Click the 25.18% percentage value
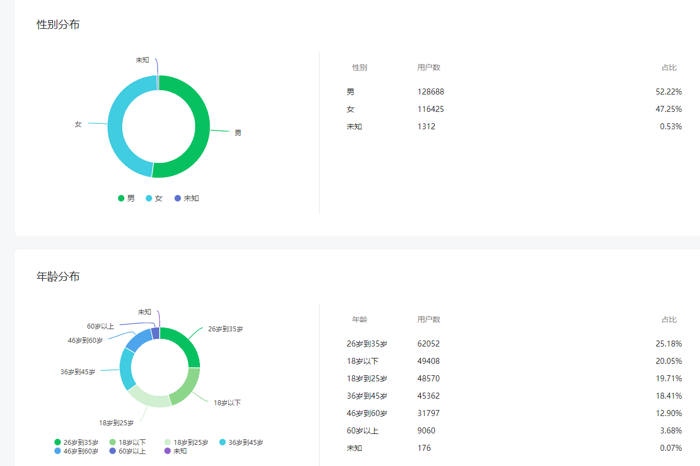Screen dimensions: 700x466 (x=669, y=344)
